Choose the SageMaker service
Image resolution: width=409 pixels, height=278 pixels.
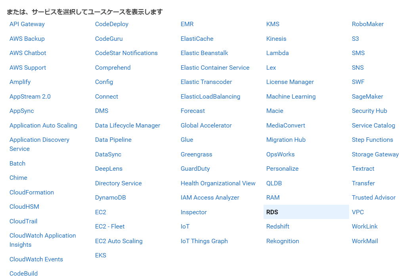[x=367, y=97]
